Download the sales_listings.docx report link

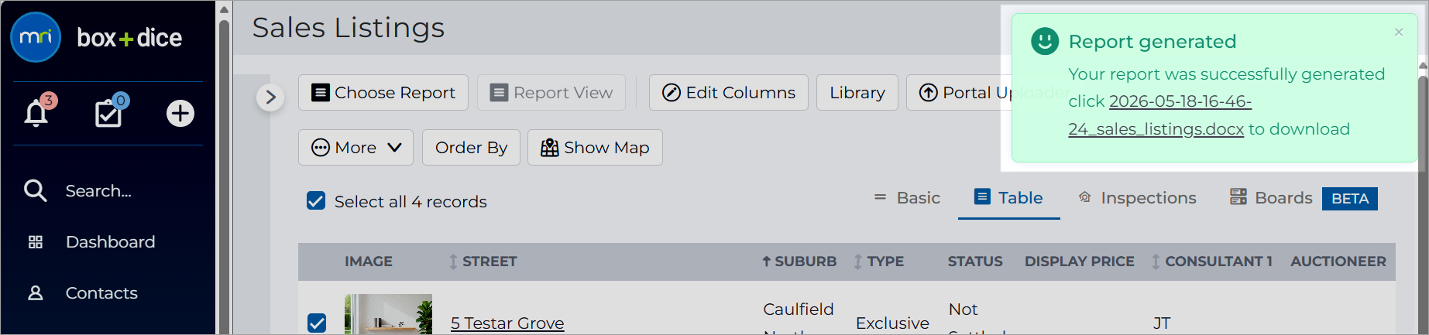1160,115
